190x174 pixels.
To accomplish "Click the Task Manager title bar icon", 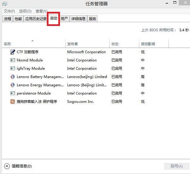I will click(5, 4).
